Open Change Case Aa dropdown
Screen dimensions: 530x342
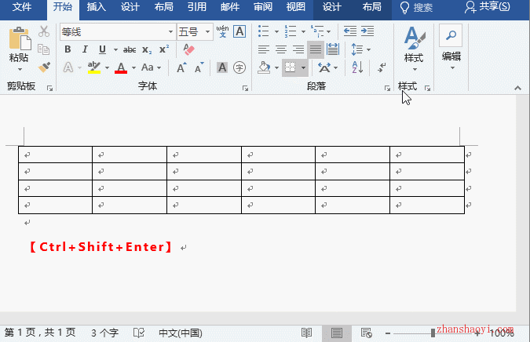[151, 67]
